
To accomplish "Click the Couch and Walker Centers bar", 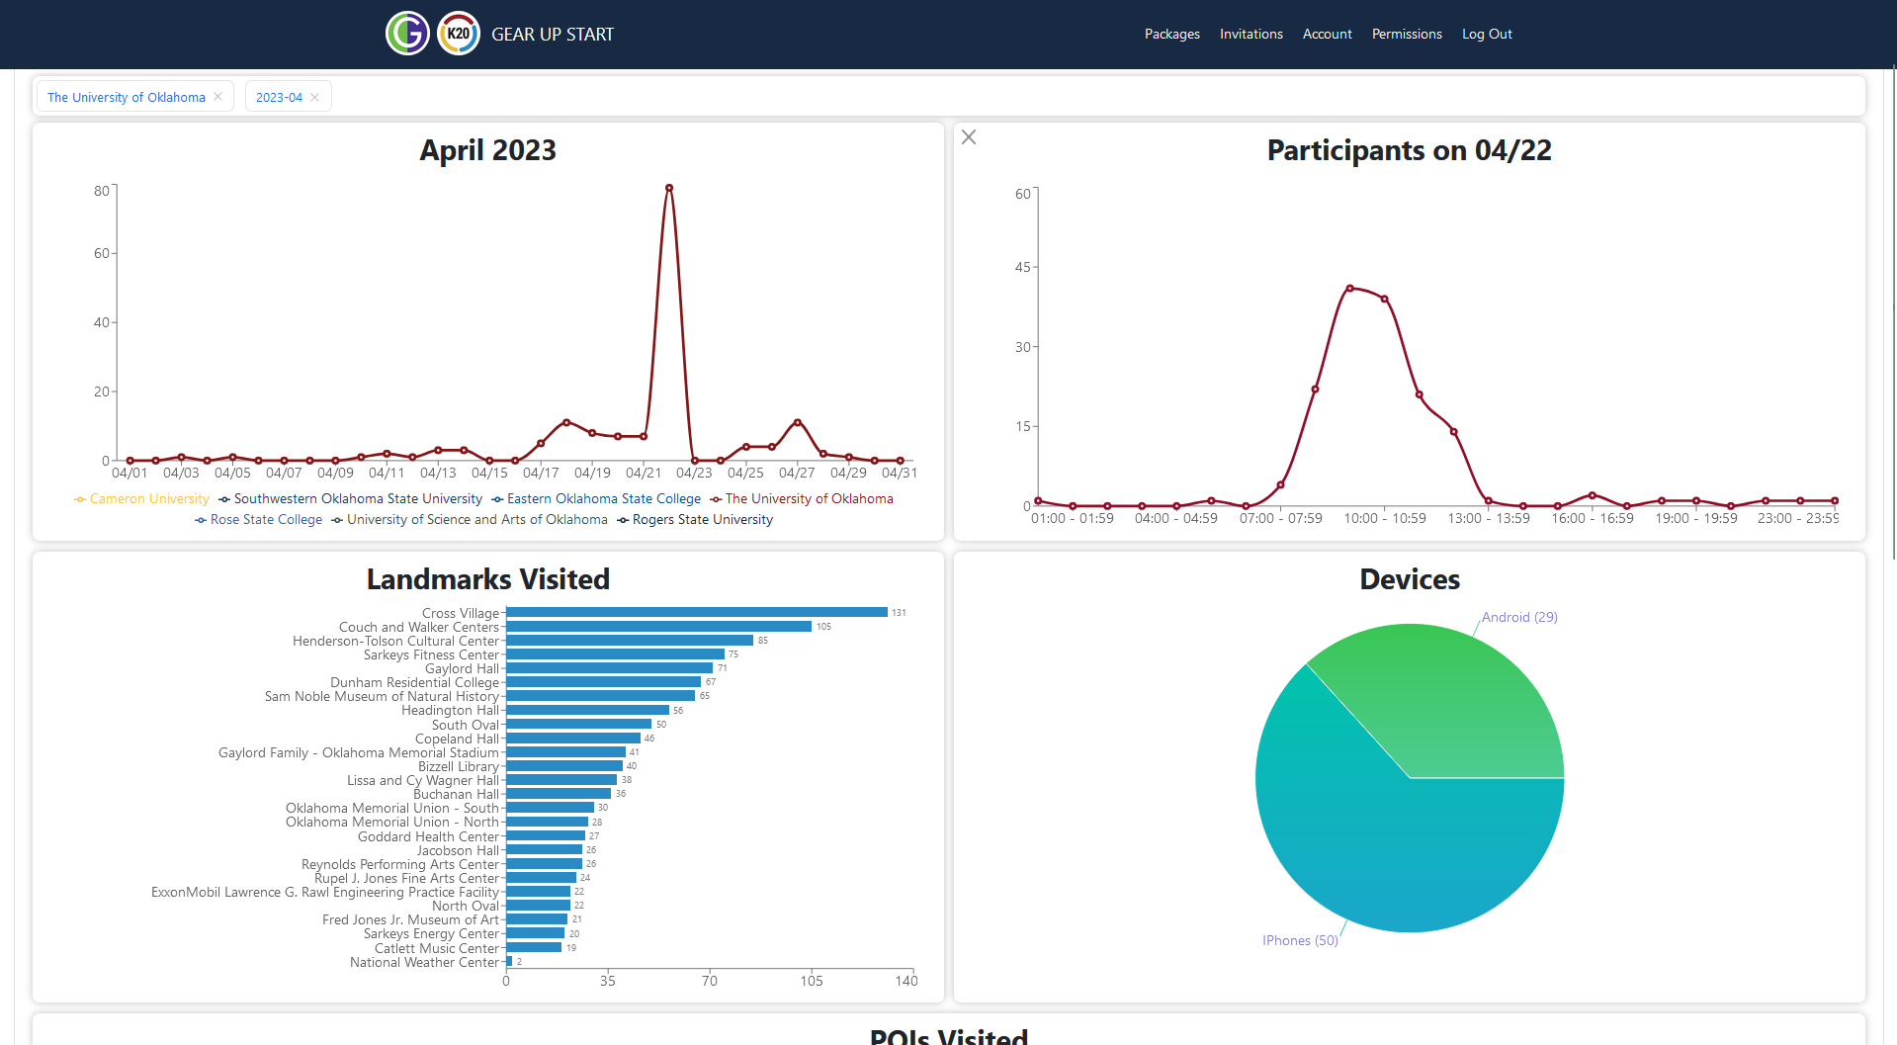I will tap(658, 627).
